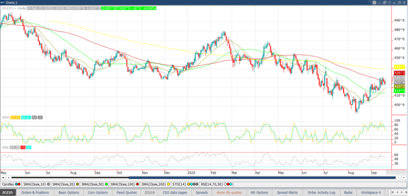Click the green 414 price tag
The height and width of the screenshot is (196, 408).
point(400,90)
